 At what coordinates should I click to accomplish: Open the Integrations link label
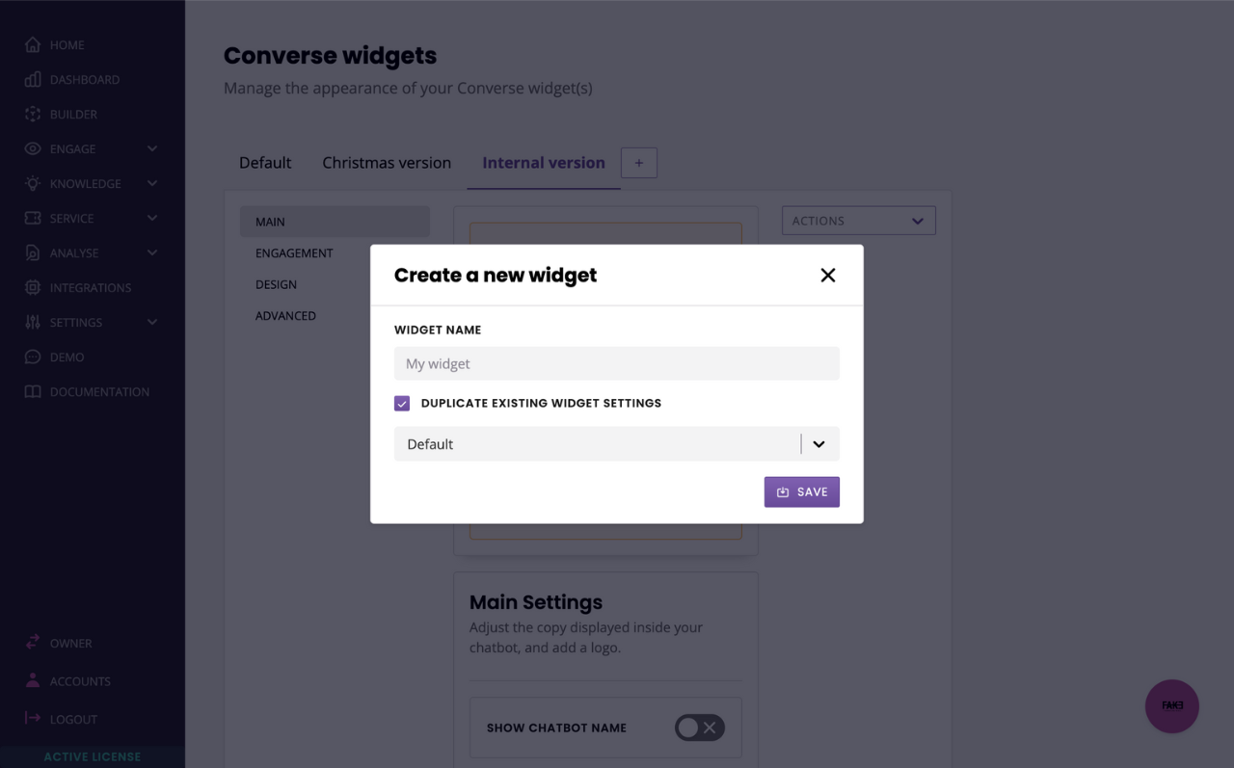point(91,288)
